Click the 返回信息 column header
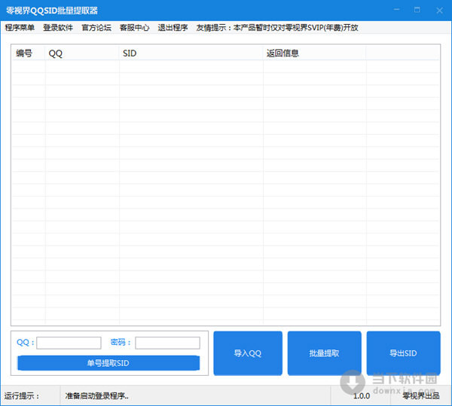This screenshot has height=406, width=452. point(314,53)
